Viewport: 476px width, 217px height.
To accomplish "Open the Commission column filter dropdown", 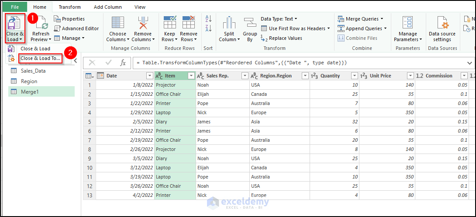I will click(x=464, y=76).
